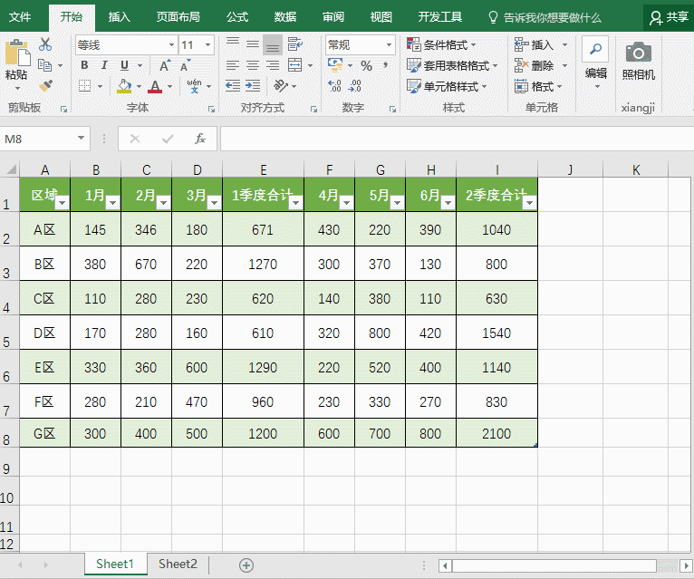Viewport: 694px width, 579px height.
Task: Open the 区域 column filter dropdown
Action: 62,203
